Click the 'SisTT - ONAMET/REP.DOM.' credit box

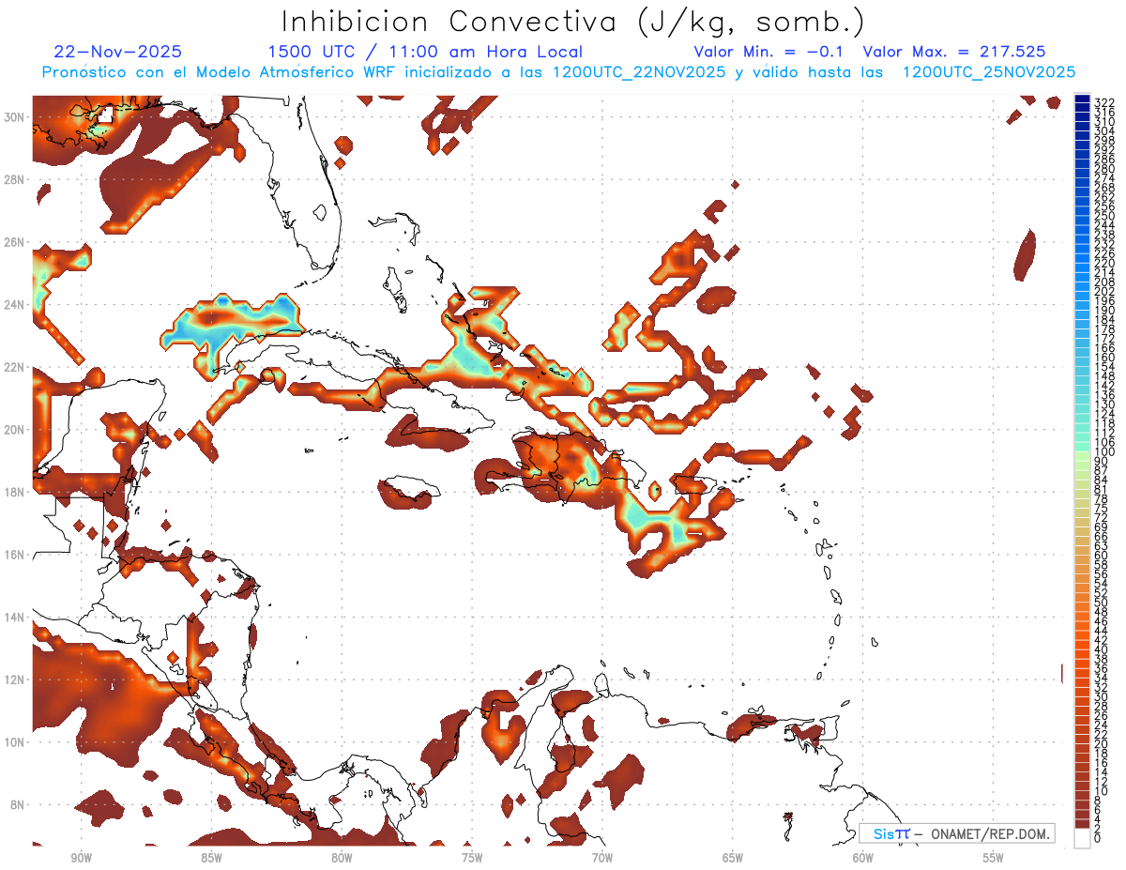click(957, 833)
